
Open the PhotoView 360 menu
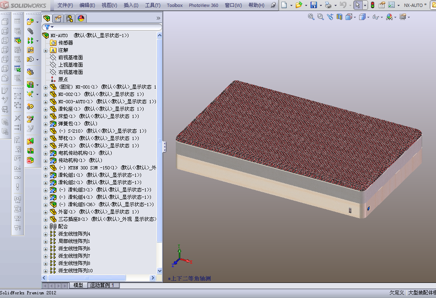click(x=203, y=5)
